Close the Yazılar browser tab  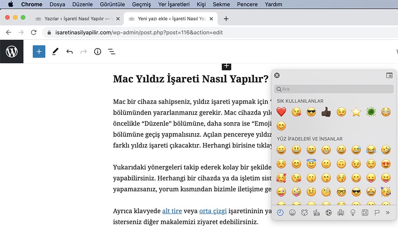point(118,19)
